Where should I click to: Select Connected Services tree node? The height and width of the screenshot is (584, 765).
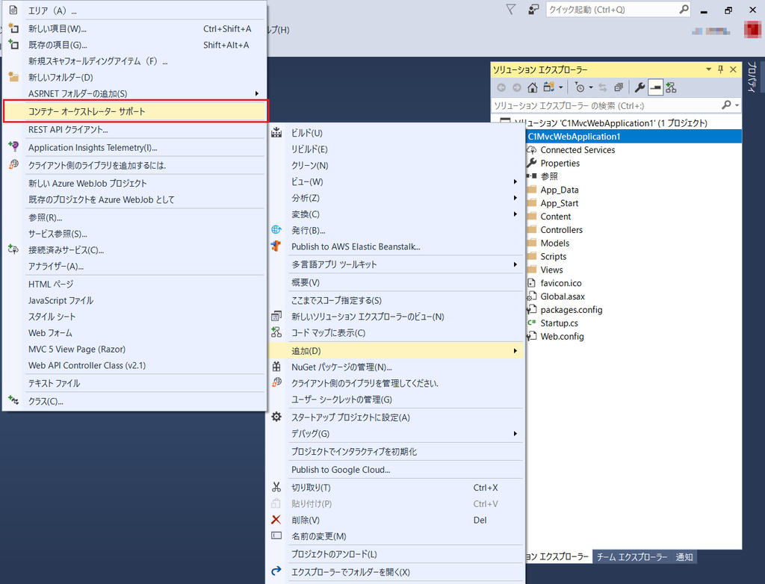(x=577, y=150)
